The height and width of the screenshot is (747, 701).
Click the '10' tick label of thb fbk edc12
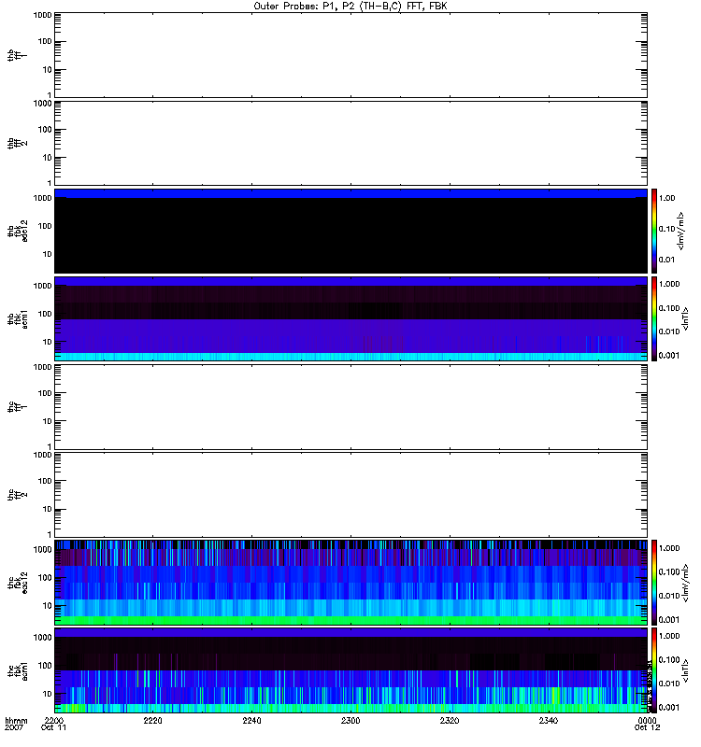coord(48,254)
